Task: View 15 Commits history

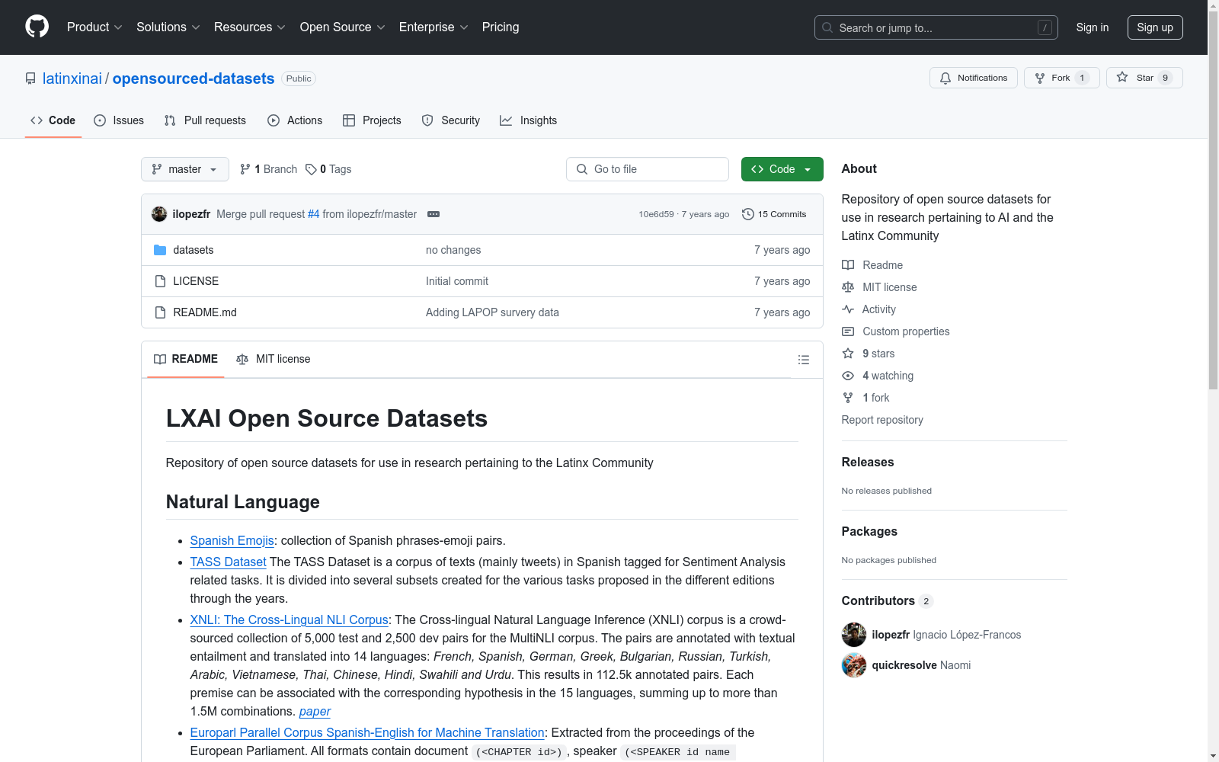Action: tap(774, 214)
